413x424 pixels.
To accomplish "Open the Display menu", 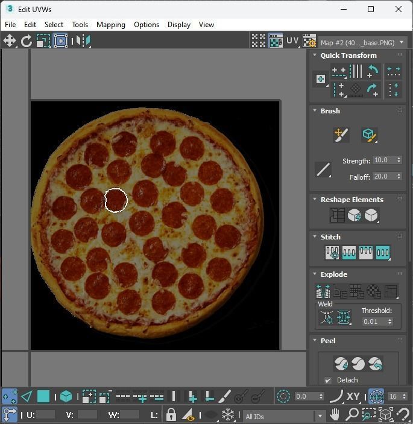I will click(179, 25).
